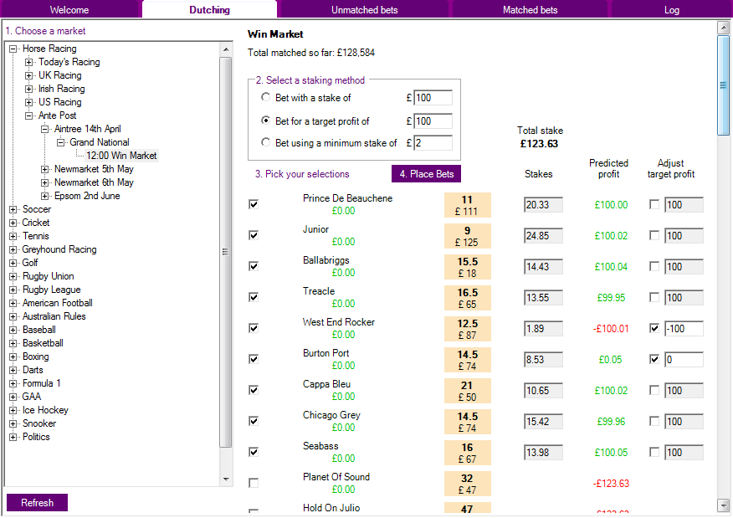The width and height of the screenshot is (733, 518).
Task: Collapse the Ante Post tree node
Action: click(29, 115)
